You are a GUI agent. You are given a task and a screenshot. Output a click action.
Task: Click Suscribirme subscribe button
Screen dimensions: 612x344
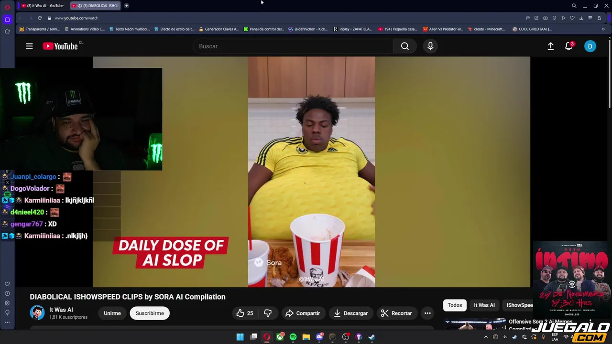(150, 313)
